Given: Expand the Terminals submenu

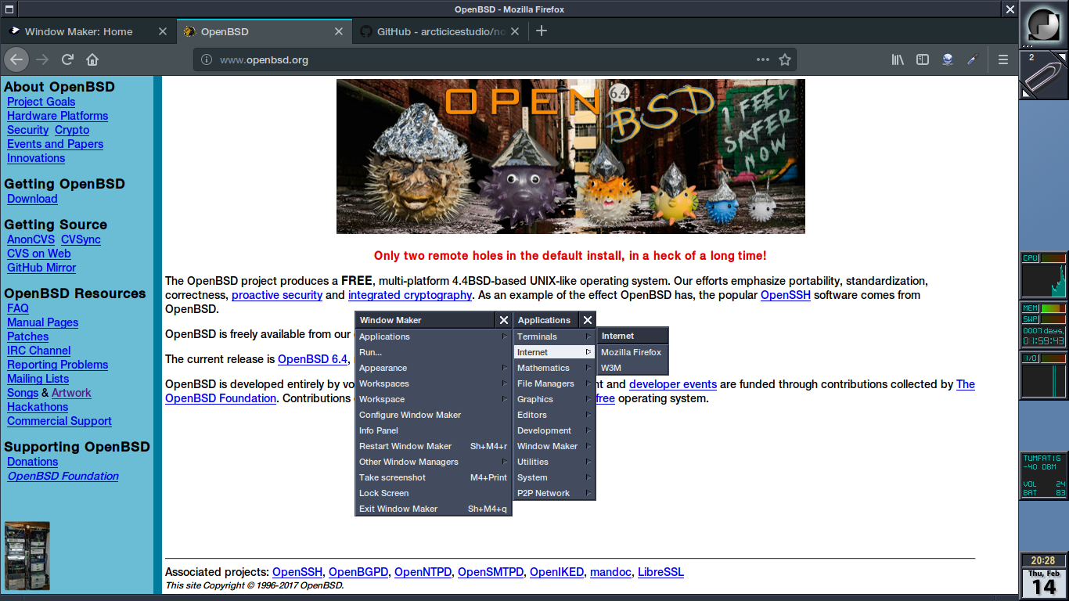Looking at the screenshot, I should tap(554, 336).
